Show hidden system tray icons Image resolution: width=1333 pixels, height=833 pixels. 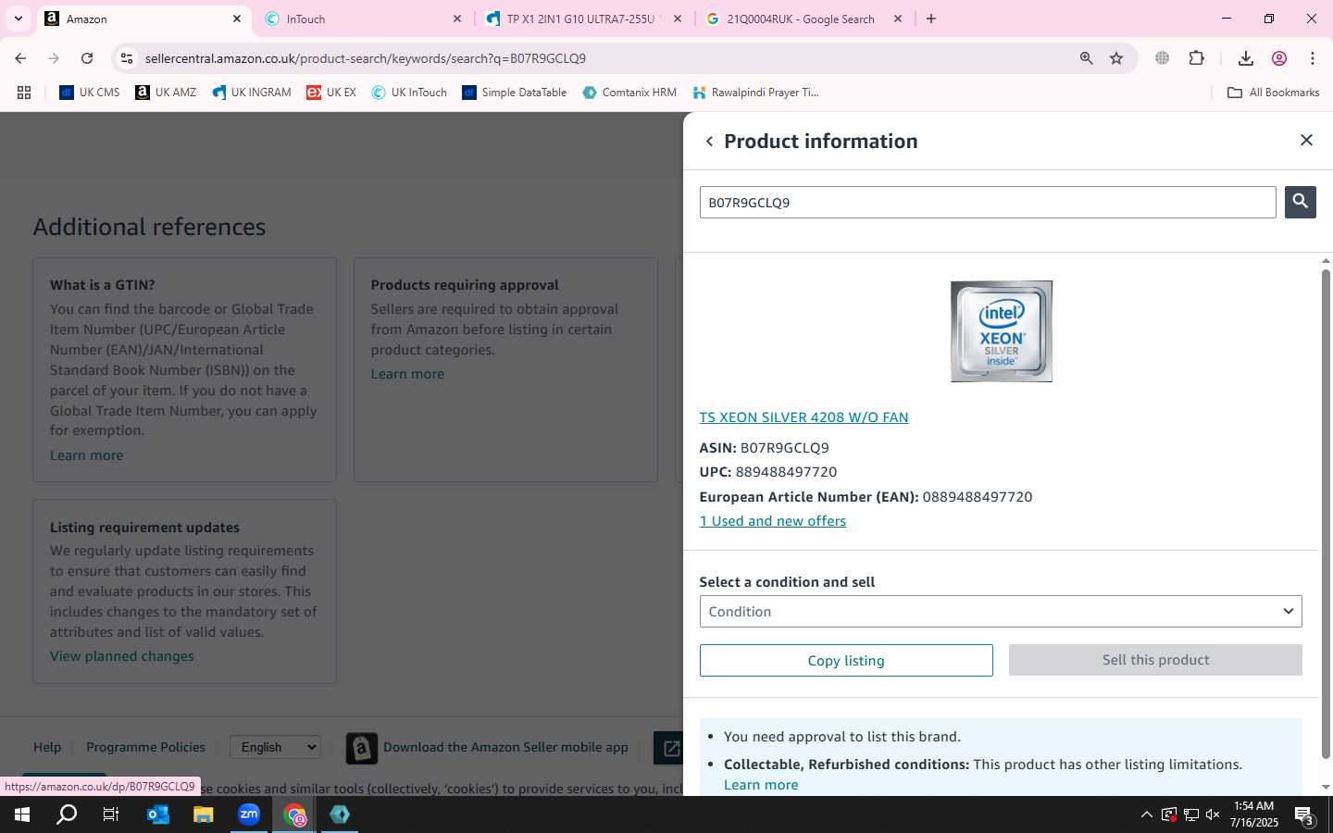pos(1146,814)
